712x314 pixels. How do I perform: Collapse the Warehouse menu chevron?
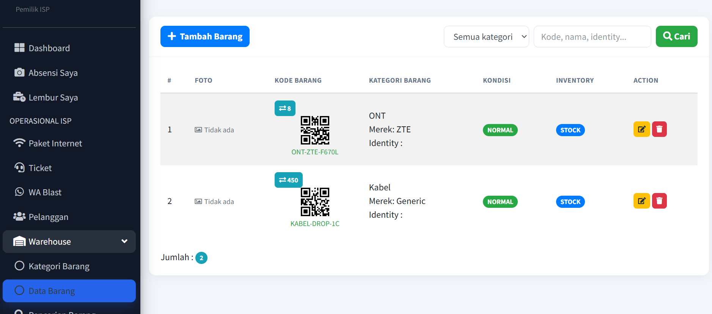[124, 241]
